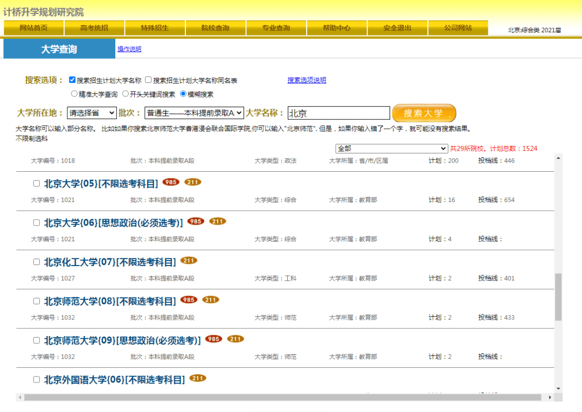Viewport: 582px width, 412px height.
Task: Open 帮助中心 navigation item
Action: pos(337,28)
